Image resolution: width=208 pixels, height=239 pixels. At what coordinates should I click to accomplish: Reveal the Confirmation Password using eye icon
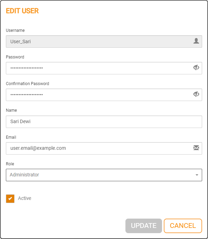pyautogui.click(x=196, y=94)
